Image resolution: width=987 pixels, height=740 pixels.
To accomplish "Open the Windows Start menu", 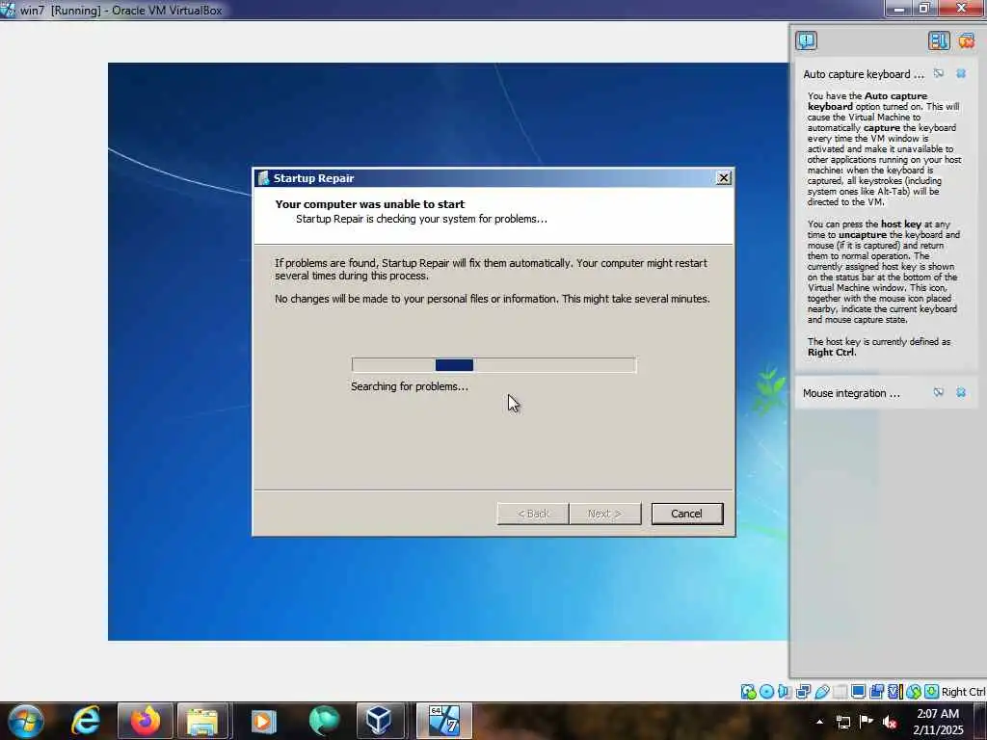I will point(26,721).
